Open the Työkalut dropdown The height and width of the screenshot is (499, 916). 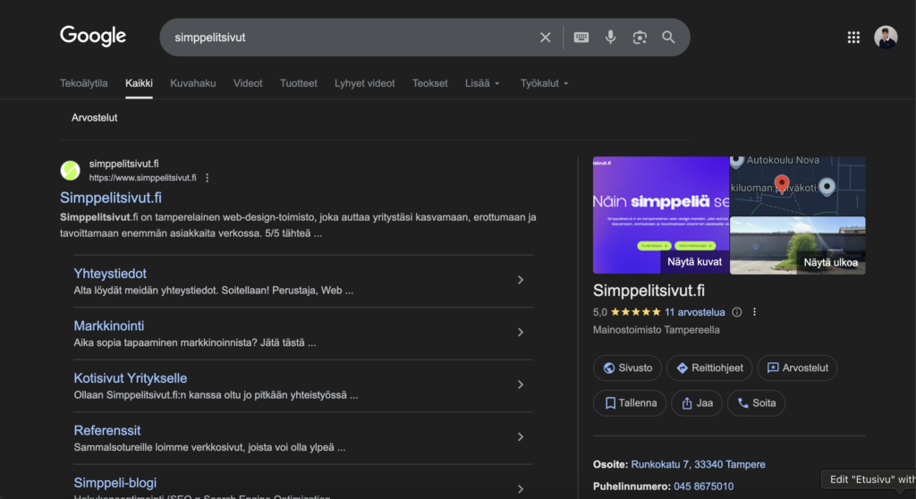[544, 83]
